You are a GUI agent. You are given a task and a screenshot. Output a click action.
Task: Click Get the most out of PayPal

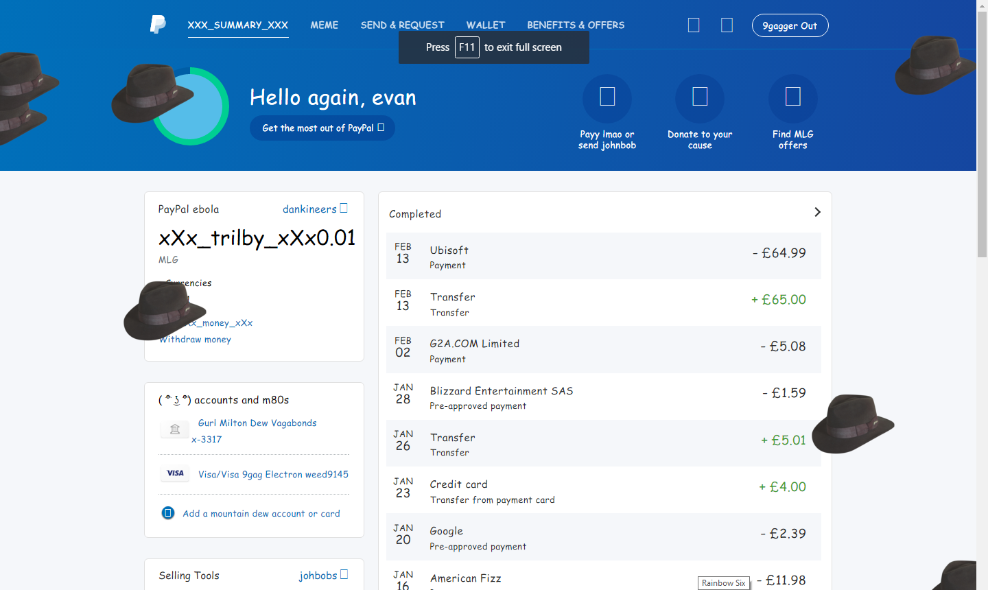[x=322, y=128]
